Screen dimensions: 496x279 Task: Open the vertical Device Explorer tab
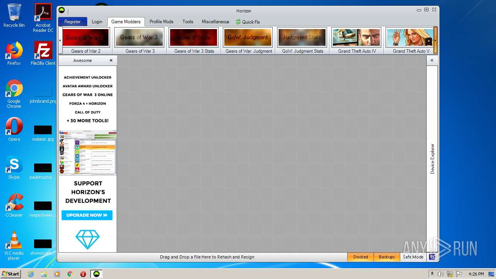(432, 158)
